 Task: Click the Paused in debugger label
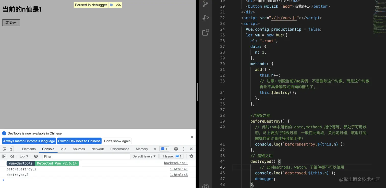91,5
